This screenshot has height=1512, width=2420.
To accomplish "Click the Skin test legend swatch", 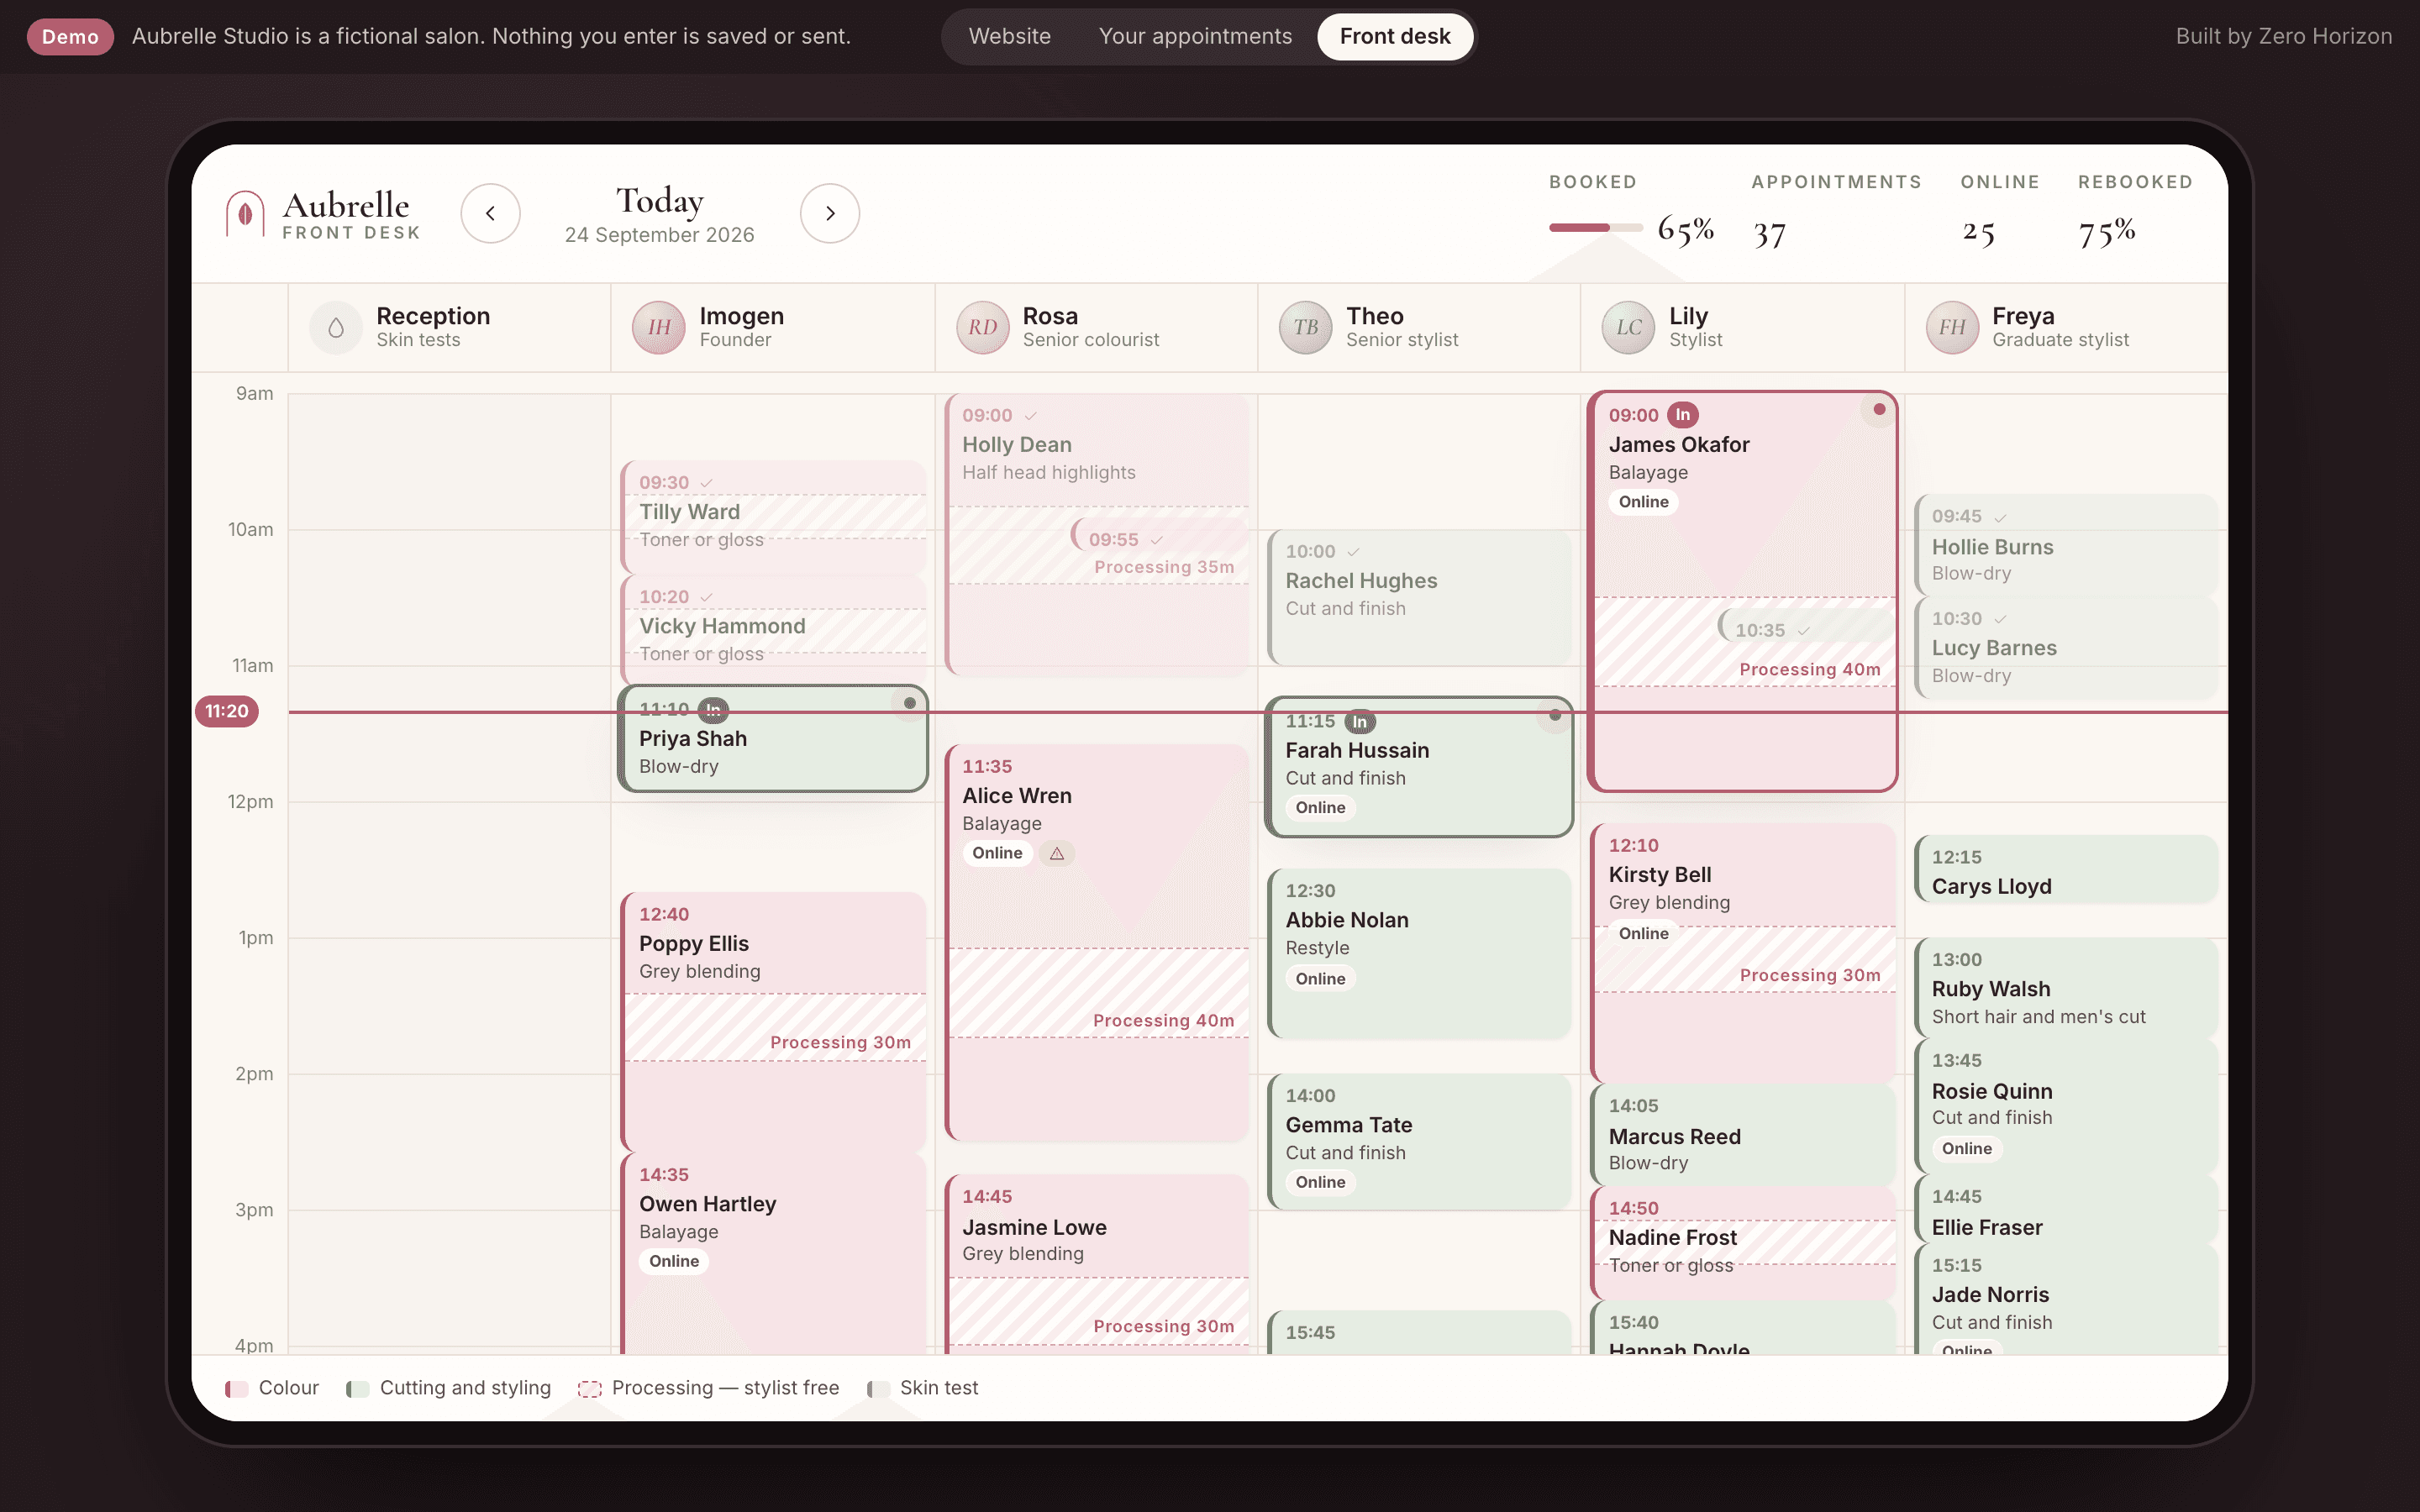I will click(x=878, y=1388).
